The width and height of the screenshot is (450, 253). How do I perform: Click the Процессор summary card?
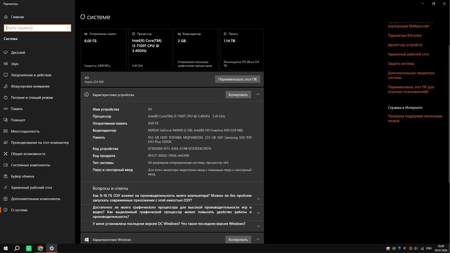point(150,49)
